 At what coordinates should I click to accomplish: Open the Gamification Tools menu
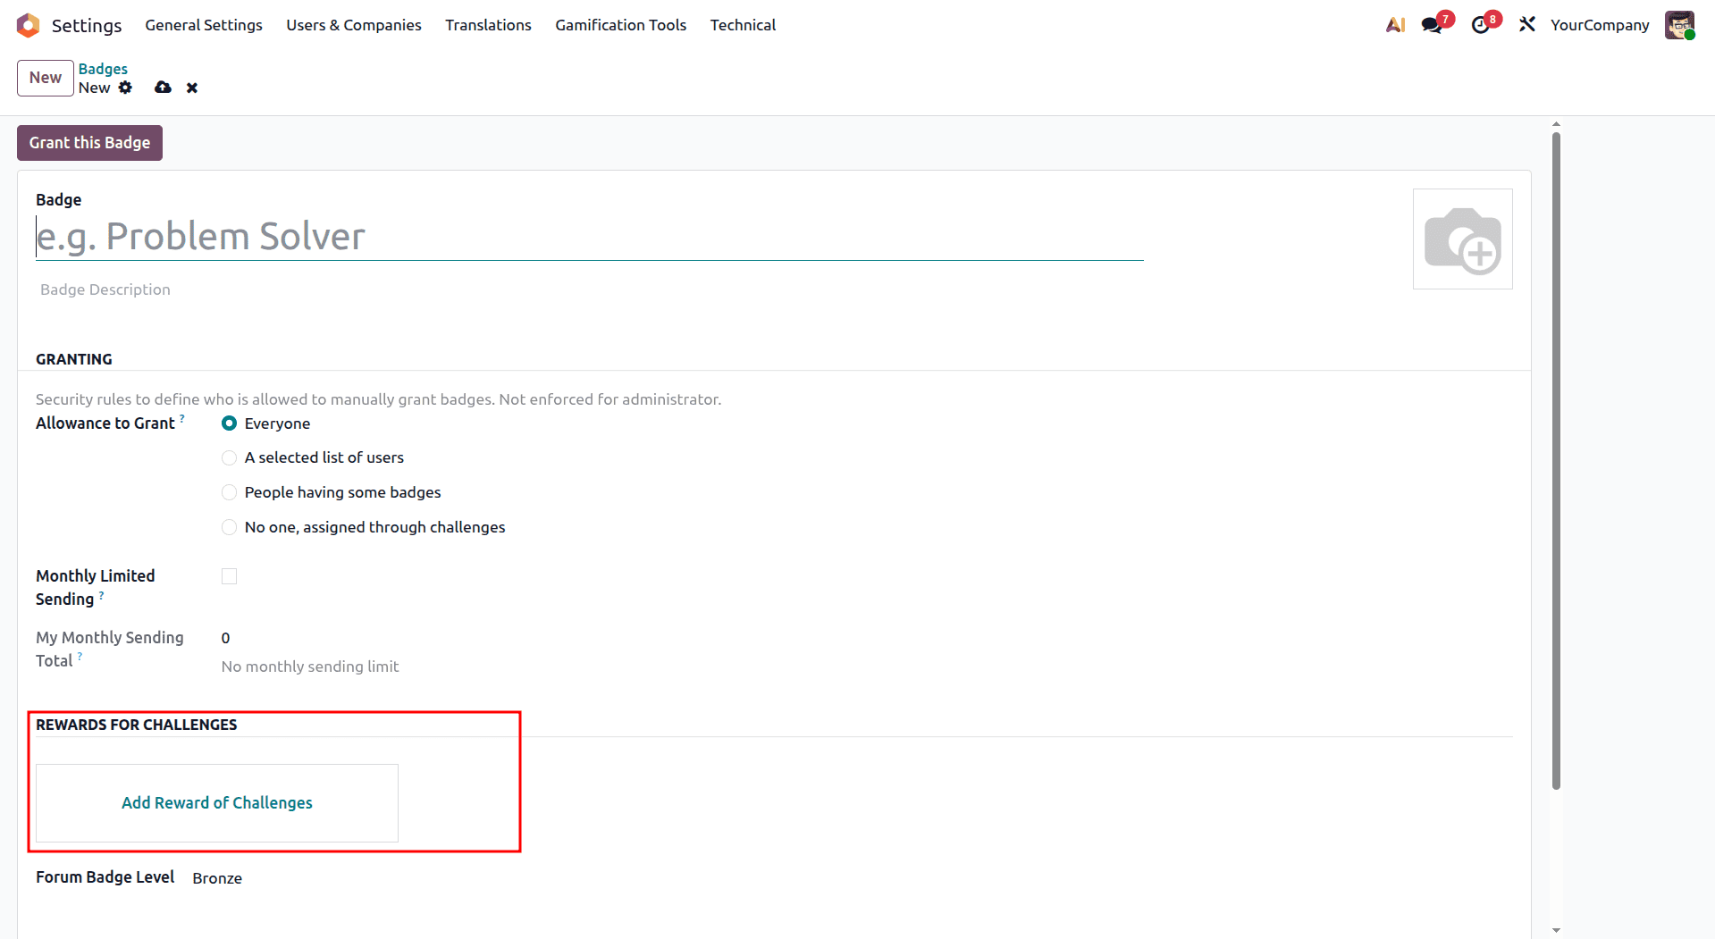click(620, 25)
